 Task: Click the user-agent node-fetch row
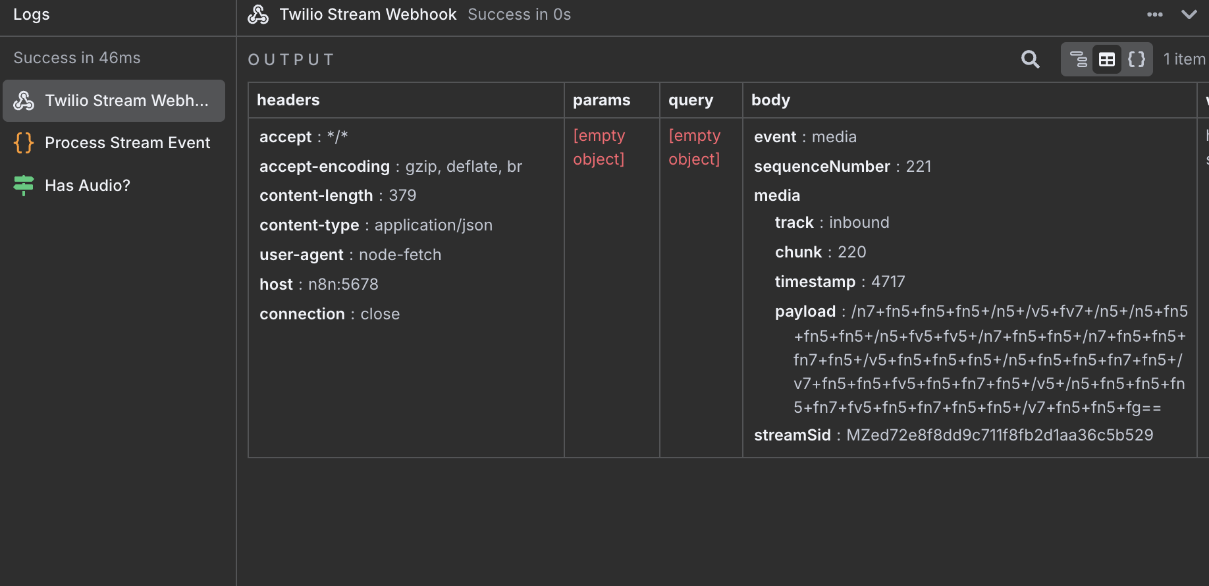click(350, 255)
